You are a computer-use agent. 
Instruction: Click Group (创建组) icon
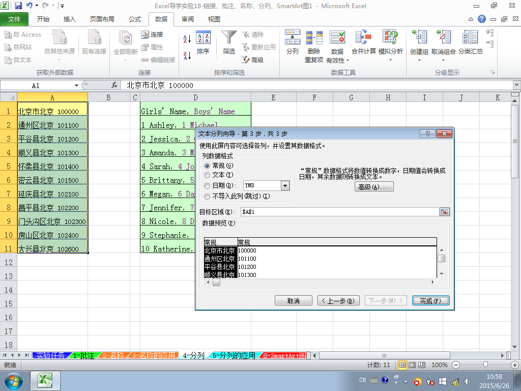click(419, 37)
